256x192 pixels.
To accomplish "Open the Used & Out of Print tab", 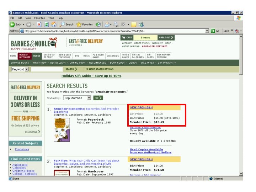I will tap(49, 56).
